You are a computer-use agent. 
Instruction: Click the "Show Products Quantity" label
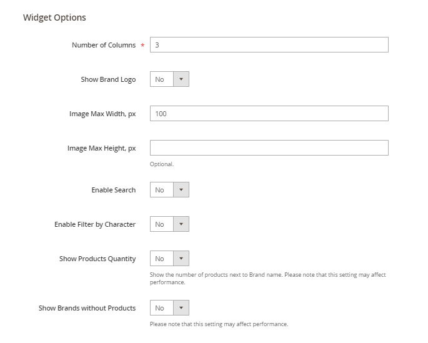97,259
